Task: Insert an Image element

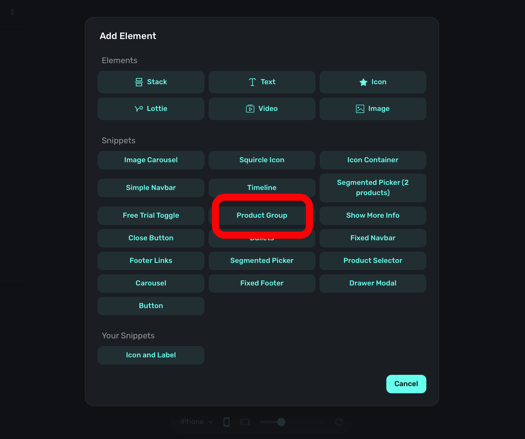Action: pos(373,109)
